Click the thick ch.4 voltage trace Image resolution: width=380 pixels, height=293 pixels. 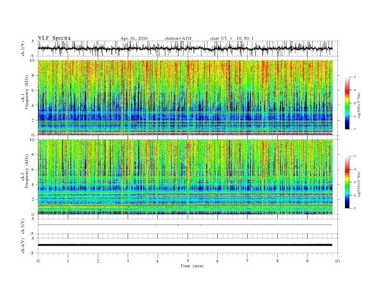pos(185,245)
